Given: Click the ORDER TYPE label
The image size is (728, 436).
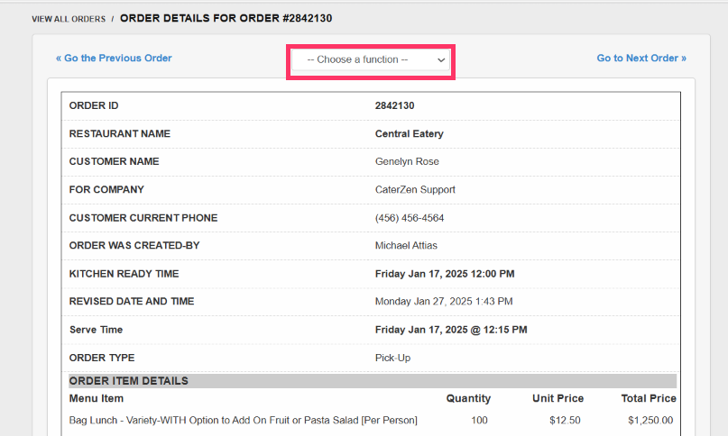Looking at the screenshot, I should tap(102, 358).
